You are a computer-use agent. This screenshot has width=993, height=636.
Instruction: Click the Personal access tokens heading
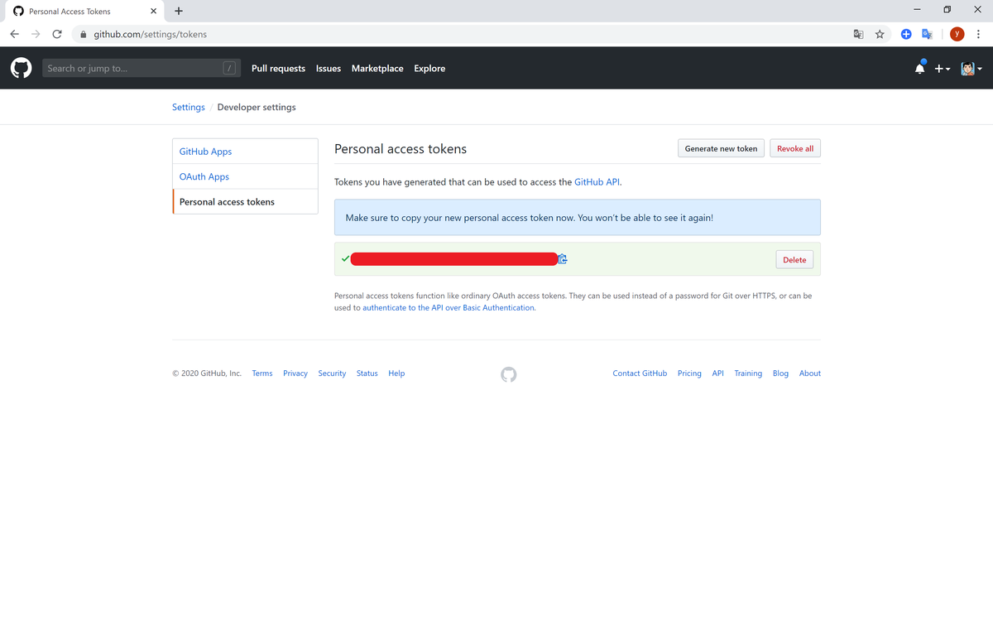coord(401,149)
